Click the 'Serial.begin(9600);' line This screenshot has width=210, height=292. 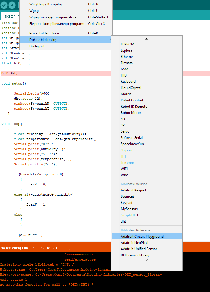tap(34, 93)
